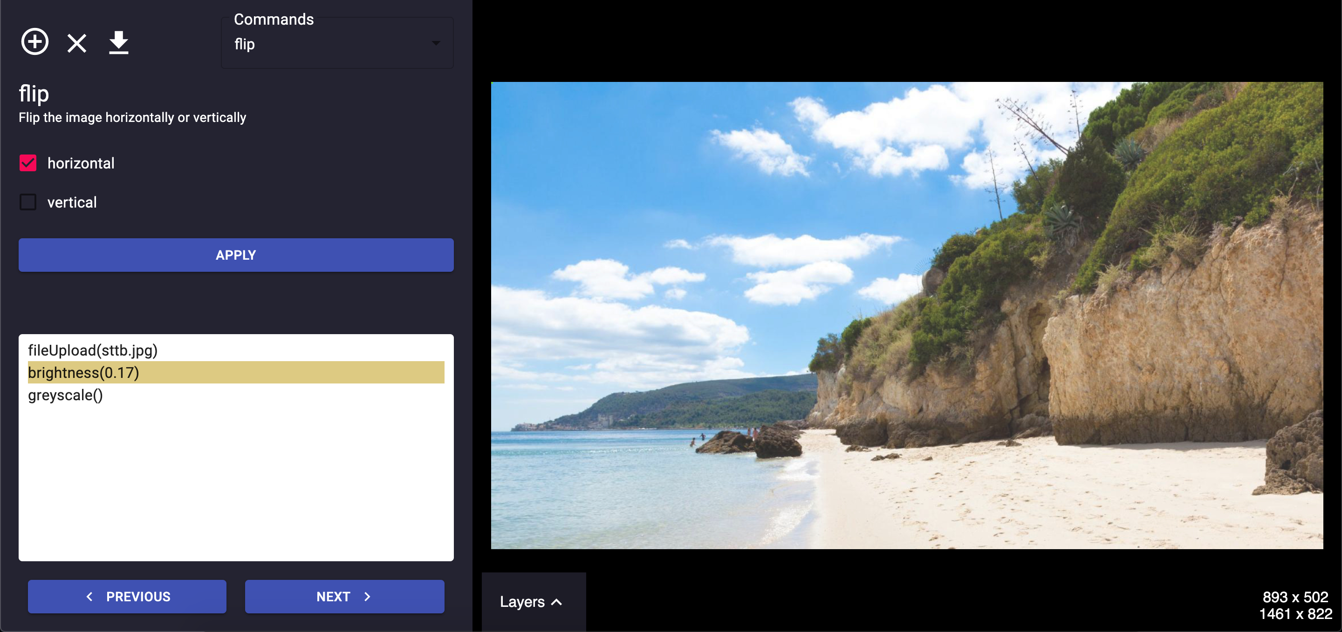Click the add (plus circle) icon
The height and width of the screenshot is (632, 1342).
tap(34, 42)
